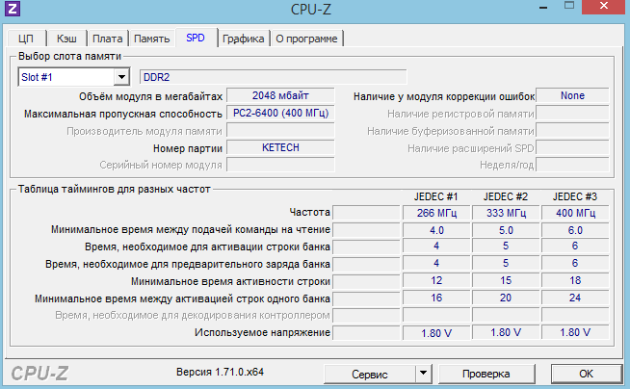This screenshot has width=630, height=389.
Task: Click the Версия 1.71.0.x64 version text
Action: point(220,372)
